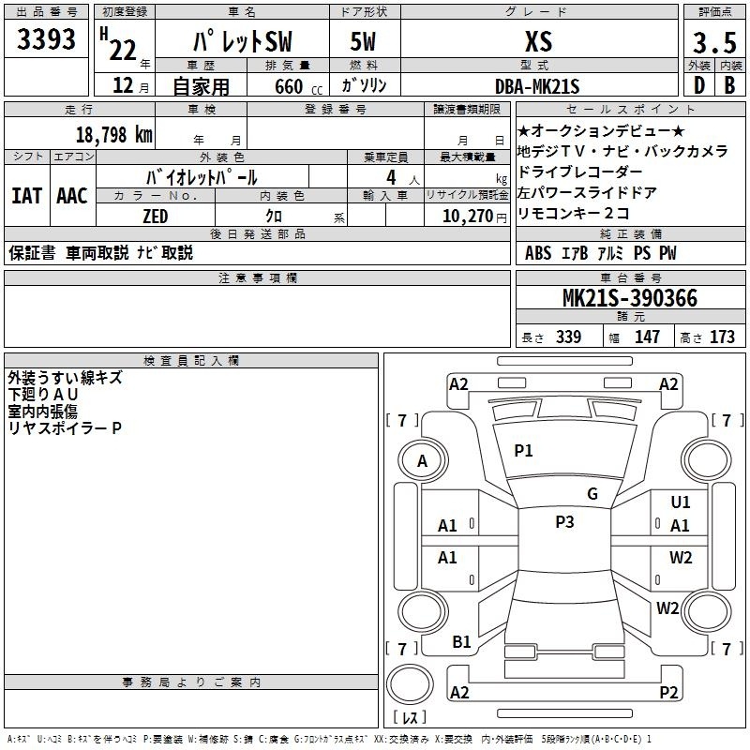
Task: Click the vehicle history 自家用
Action: 201,86
